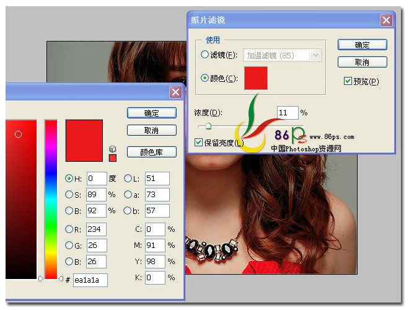Click the Lab a value field 73

(157, 195)
